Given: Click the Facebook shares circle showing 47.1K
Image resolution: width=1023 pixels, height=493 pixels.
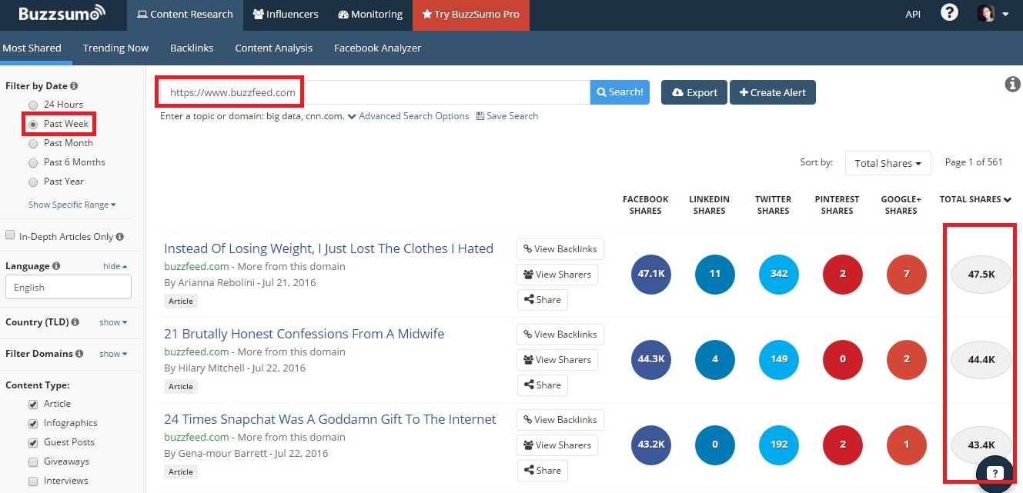Looking at the screenshot, I should click(x=651, y=274).
